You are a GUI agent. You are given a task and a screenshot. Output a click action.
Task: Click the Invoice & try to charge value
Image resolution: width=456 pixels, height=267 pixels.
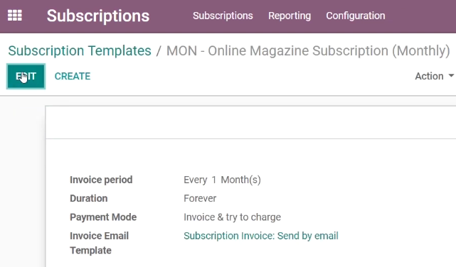tap(233, 217)
